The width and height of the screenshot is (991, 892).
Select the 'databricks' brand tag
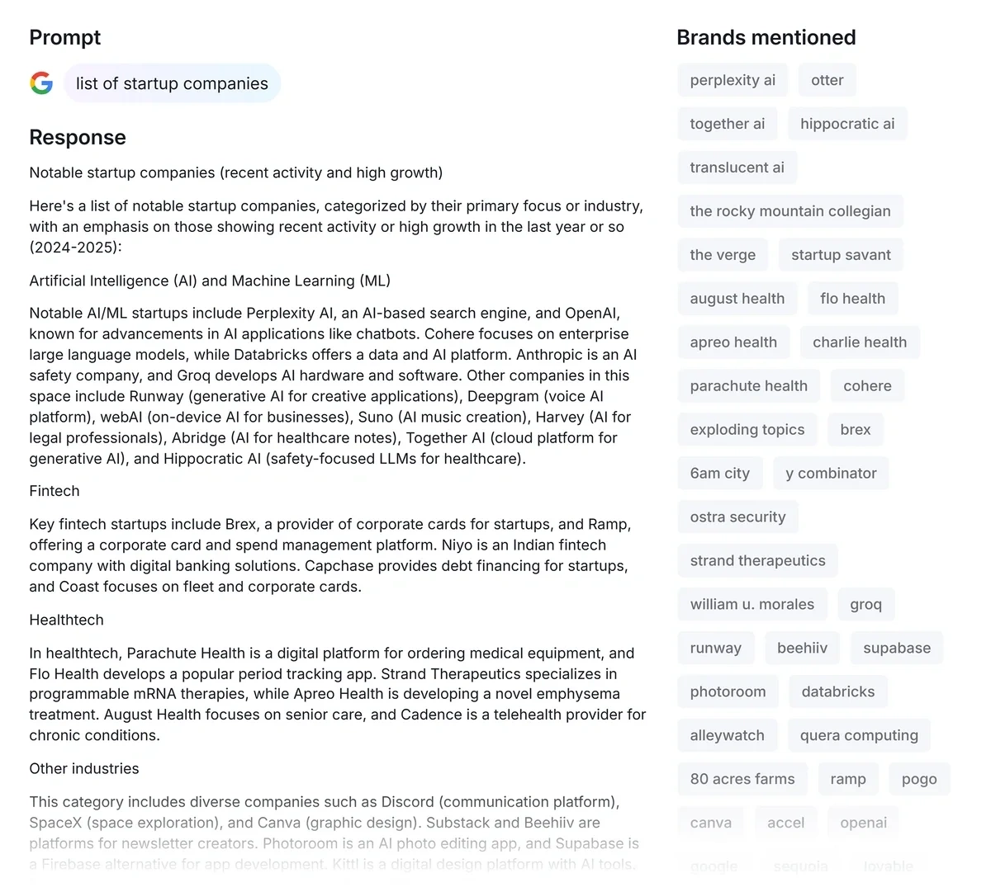837,692
